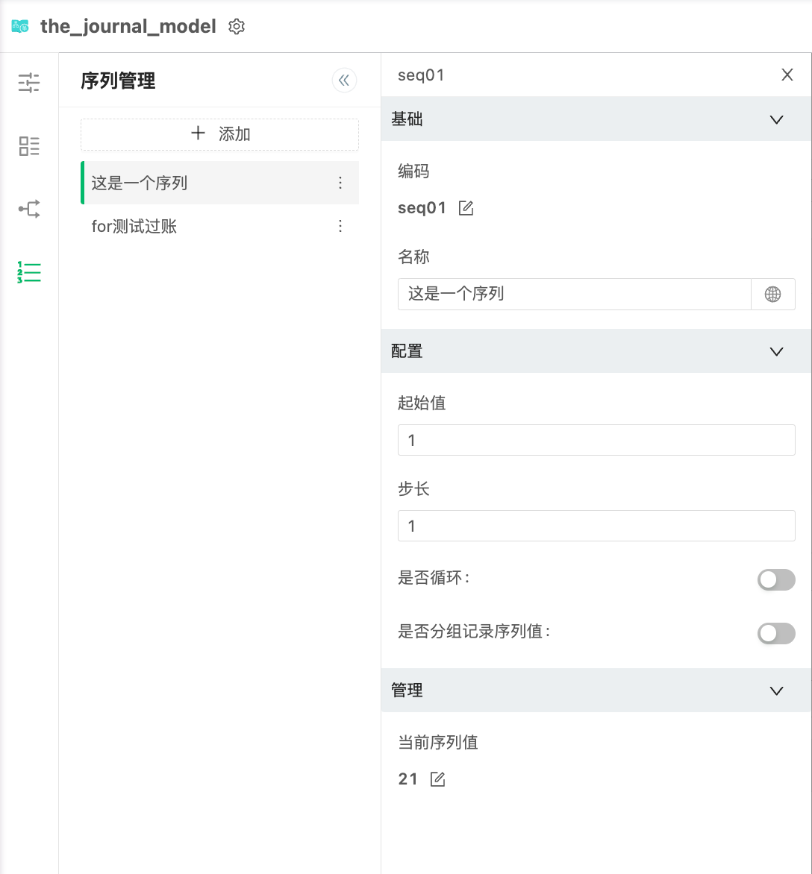
Task: Open model settings gear icon
Action: (x=237, y=27)
